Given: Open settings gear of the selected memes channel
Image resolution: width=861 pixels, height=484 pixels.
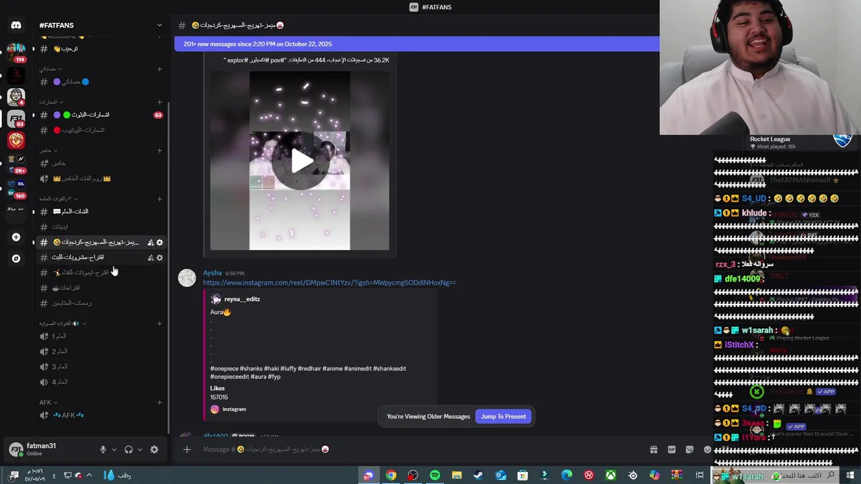Looking at the screenshot, I should (x=159, y=242).
